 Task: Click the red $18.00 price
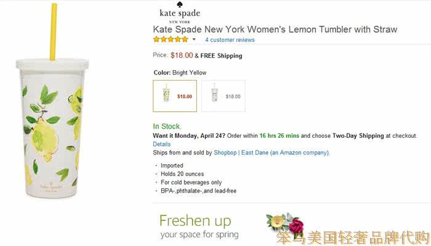click(182, 55)
